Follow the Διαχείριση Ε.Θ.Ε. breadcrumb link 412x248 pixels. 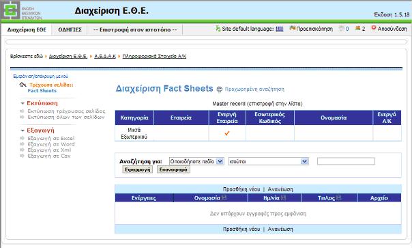click(x=68, y=56)
